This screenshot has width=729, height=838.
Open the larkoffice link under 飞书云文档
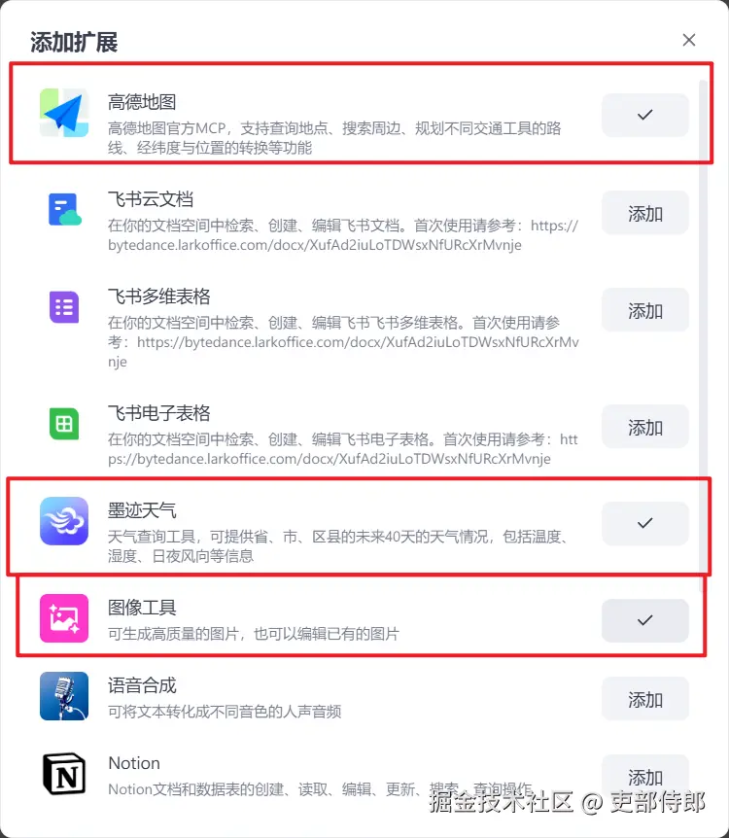click(x=342, y=235)
